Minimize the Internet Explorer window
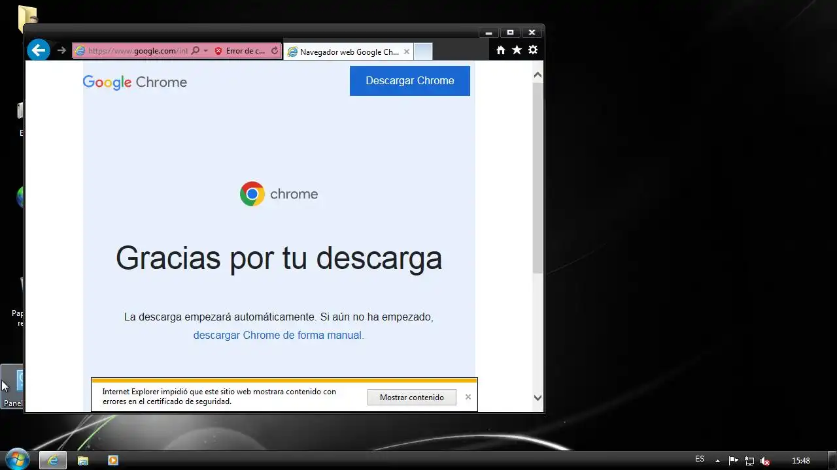The width and height of the screenshot is (837, 470). tap(488, 33)
